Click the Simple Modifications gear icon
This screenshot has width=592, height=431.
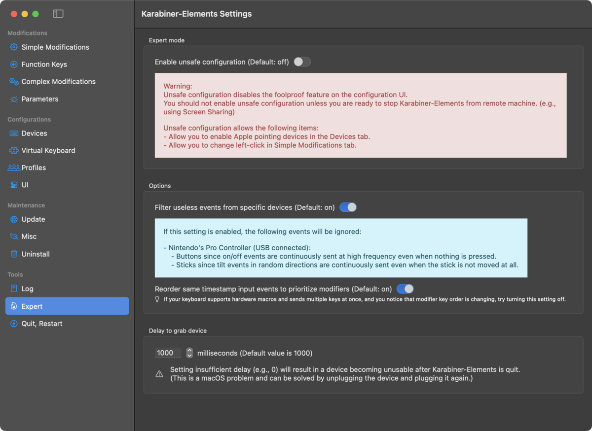click(14, 47)
